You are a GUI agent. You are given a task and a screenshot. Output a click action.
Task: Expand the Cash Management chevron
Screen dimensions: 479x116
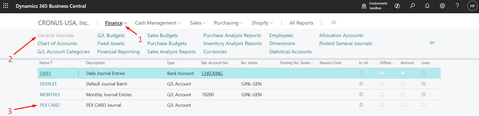tap(179, 23)
